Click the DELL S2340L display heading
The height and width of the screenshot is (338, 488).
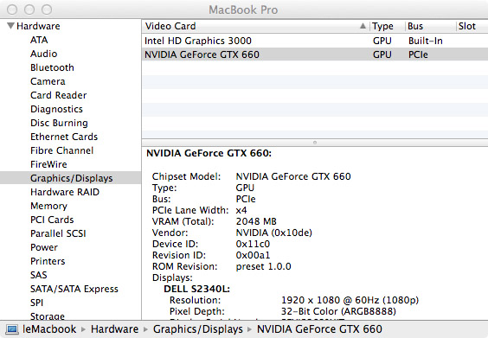point(197,289)
